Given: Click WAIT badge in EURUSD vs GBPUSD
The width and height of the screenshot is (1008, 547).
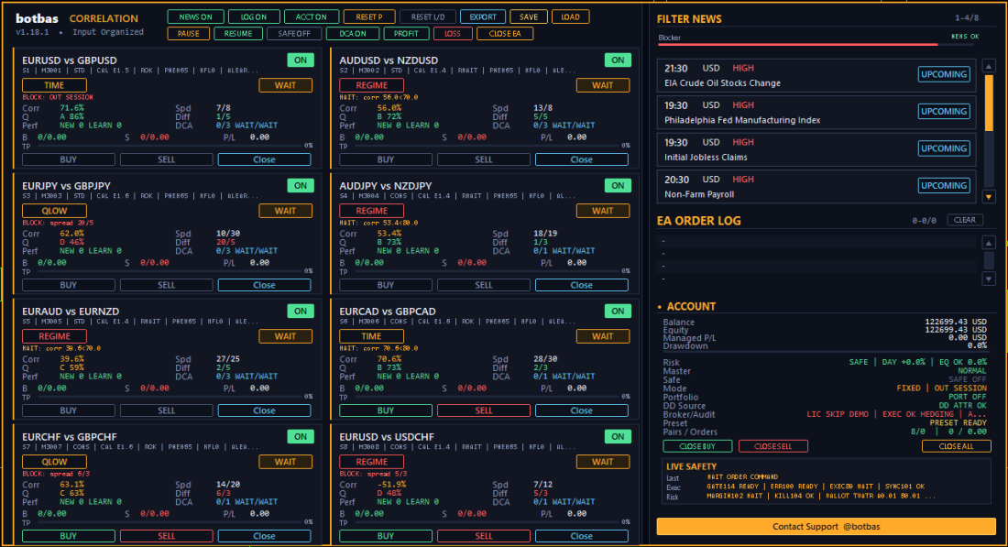Looking at the screenshot, I should click(285, 85).
